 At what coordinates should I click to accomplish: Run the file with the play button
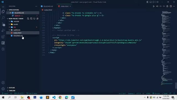[154, 6]
